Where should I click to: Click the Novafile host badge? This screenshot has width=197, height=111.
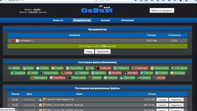click(115, 73)
